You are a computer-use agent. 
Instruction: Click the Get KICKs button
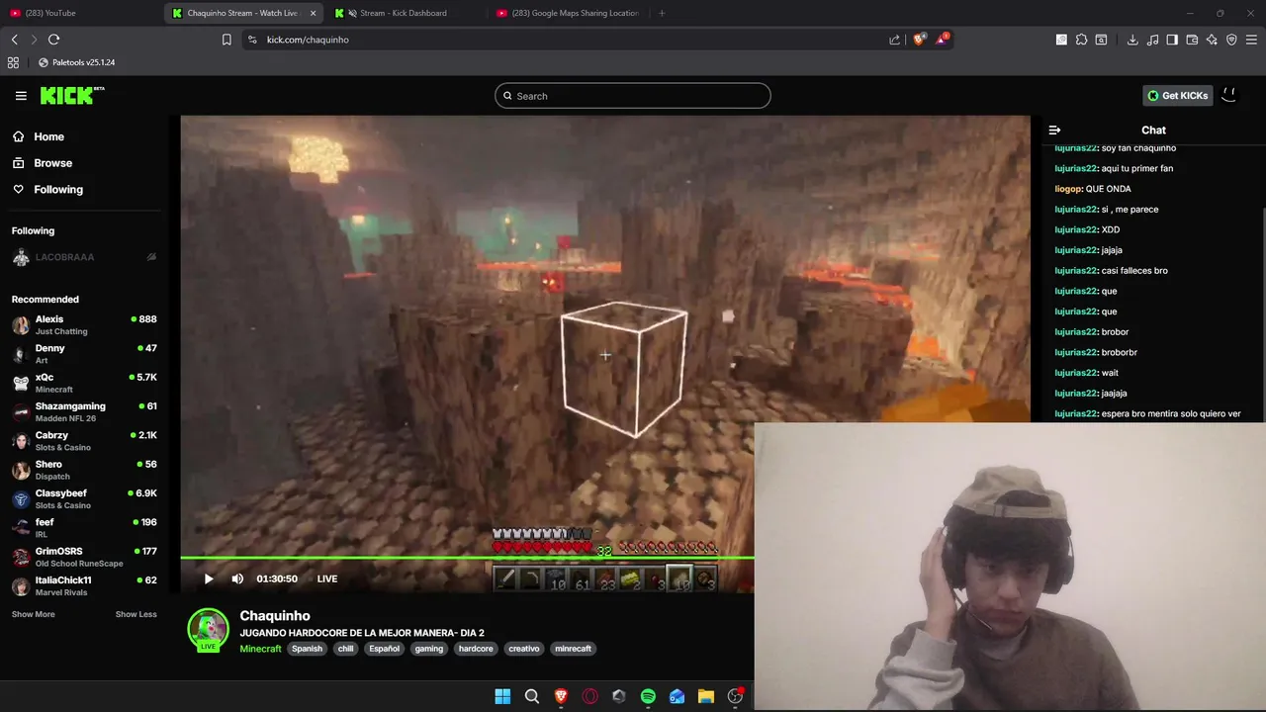1177,96
